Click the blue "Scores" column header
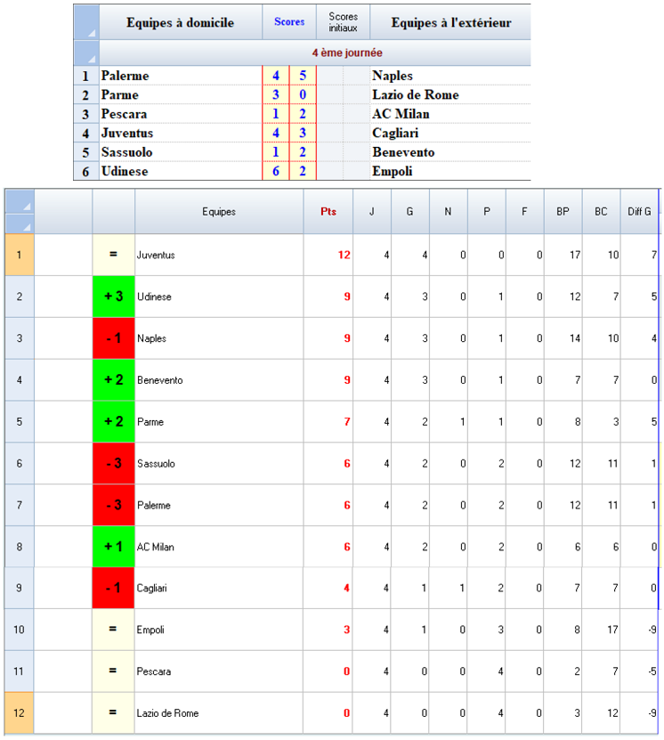This screenshot has width=664, height=740. (289, 22)
